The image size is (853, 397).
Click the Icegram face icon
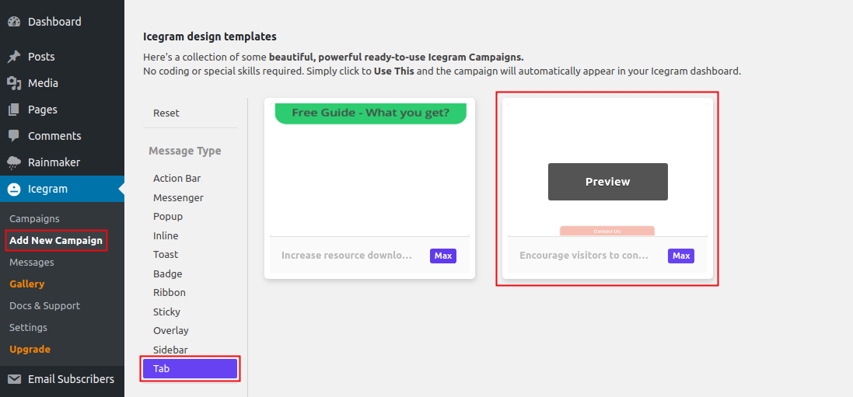pos(14,189)
